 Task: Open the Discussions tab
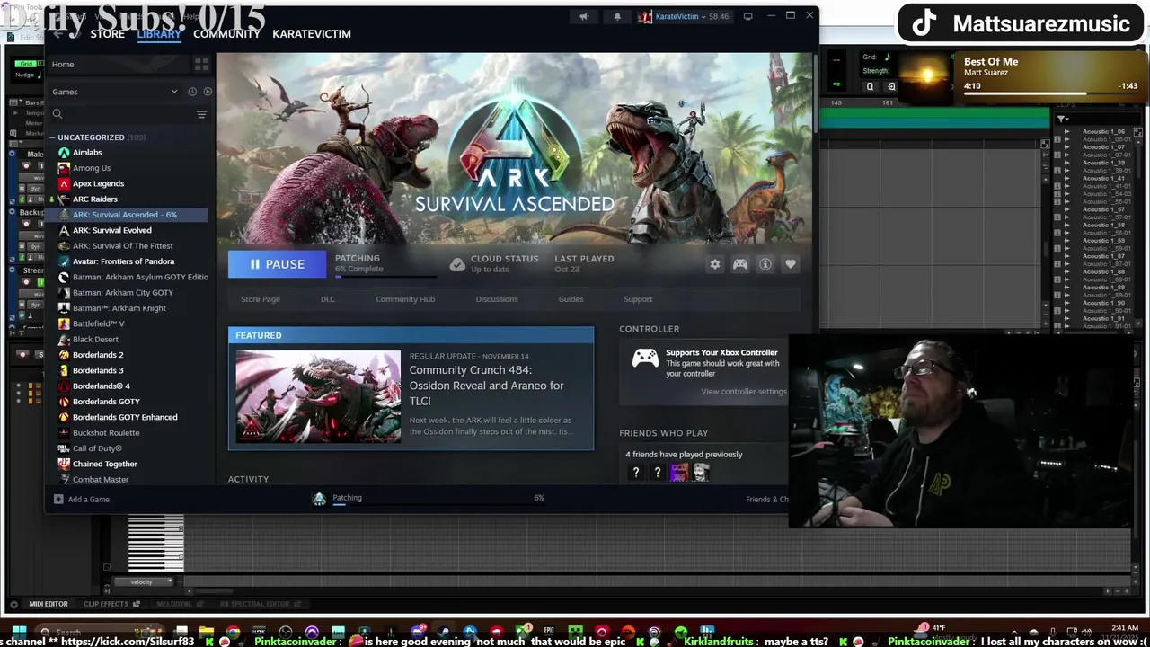[x=497, y=299]
